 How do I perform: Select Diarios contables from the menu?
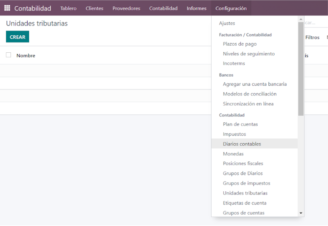click(242, 144)
